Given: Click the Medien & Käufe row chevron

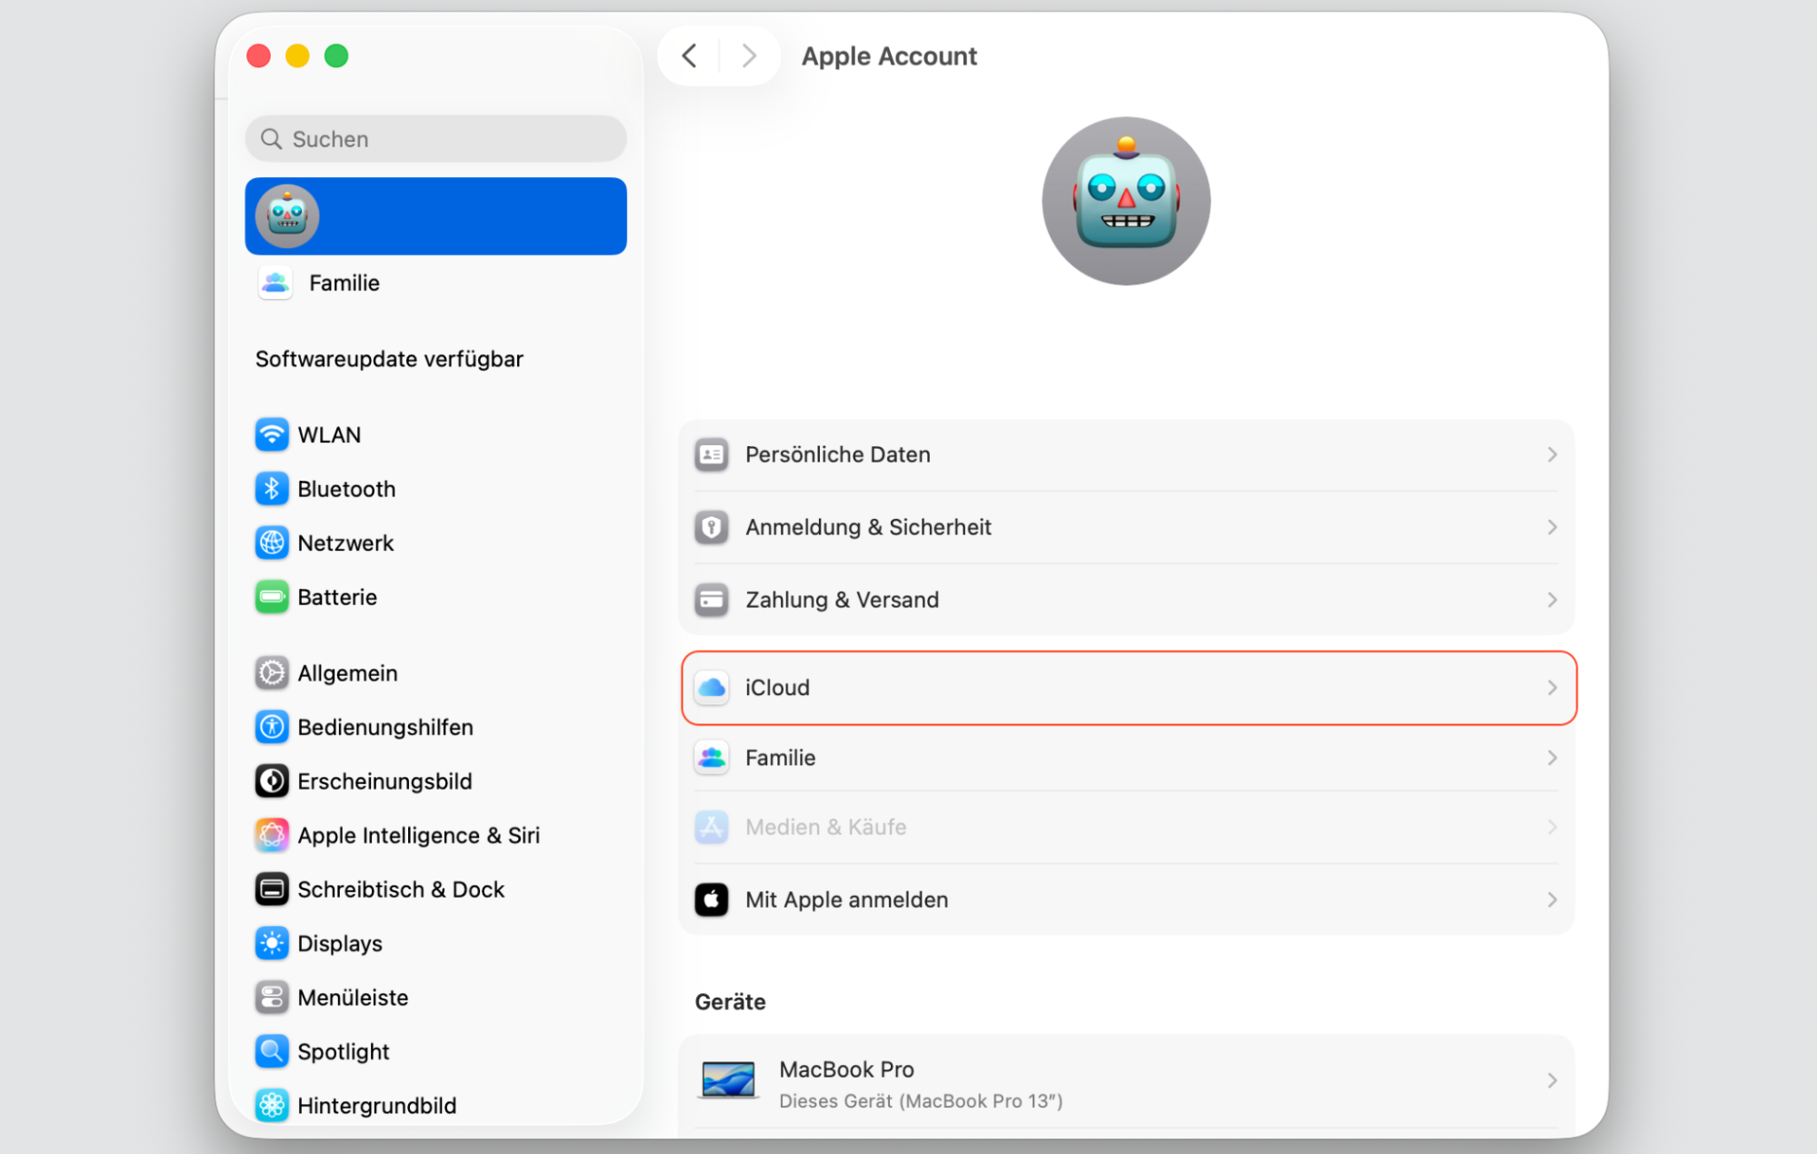Looking at the screenshot, I should pyautogui.click(x=1552, y=827).
